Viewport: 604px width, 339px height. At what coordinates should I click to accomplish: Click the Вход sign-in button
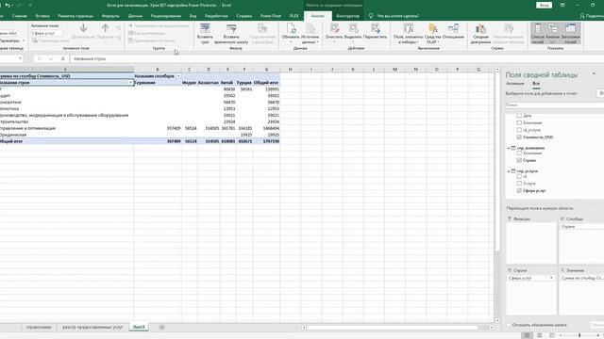(x=544, y=6)
